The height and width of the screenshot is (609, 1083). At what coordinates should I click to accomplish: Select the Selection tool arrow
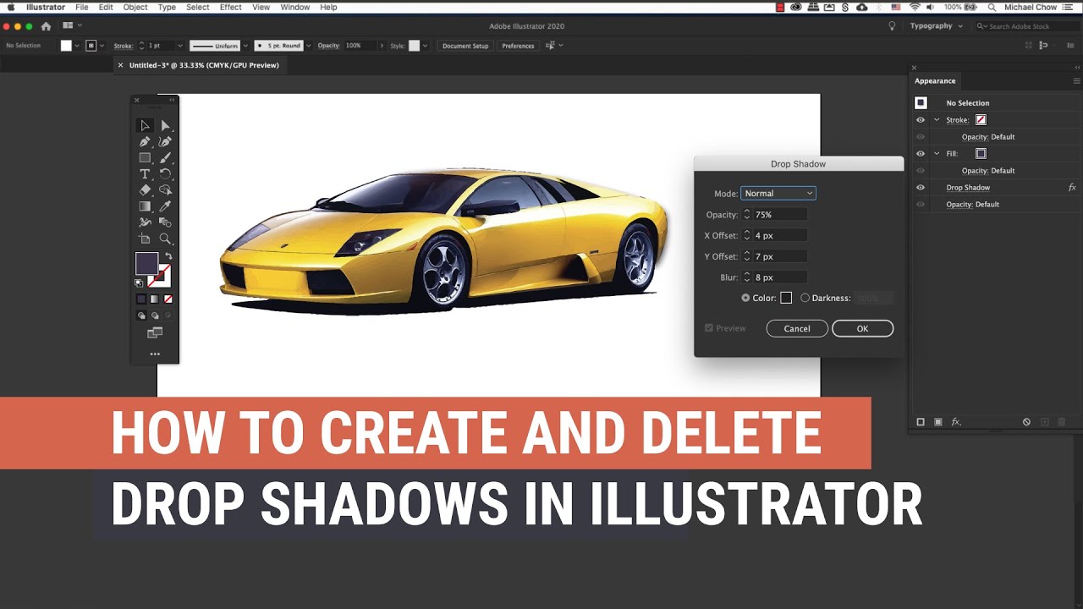145,125
